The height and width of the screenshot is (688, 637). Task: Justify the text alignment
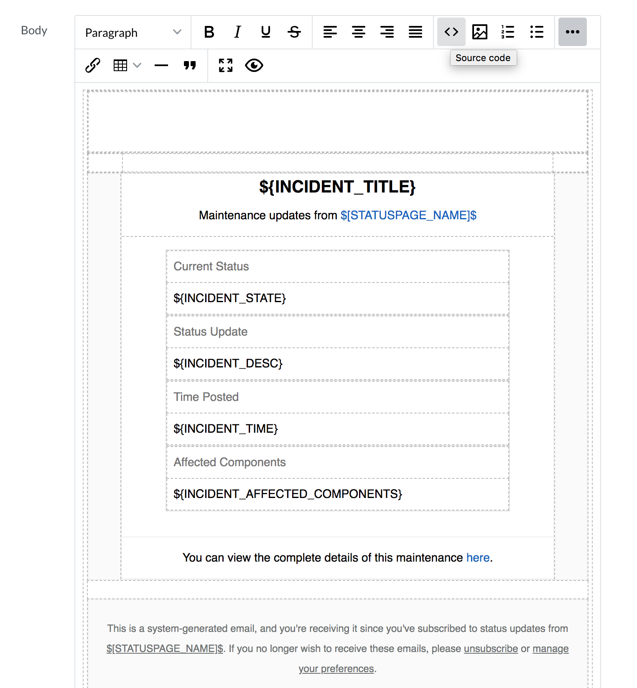pos(415,32)
